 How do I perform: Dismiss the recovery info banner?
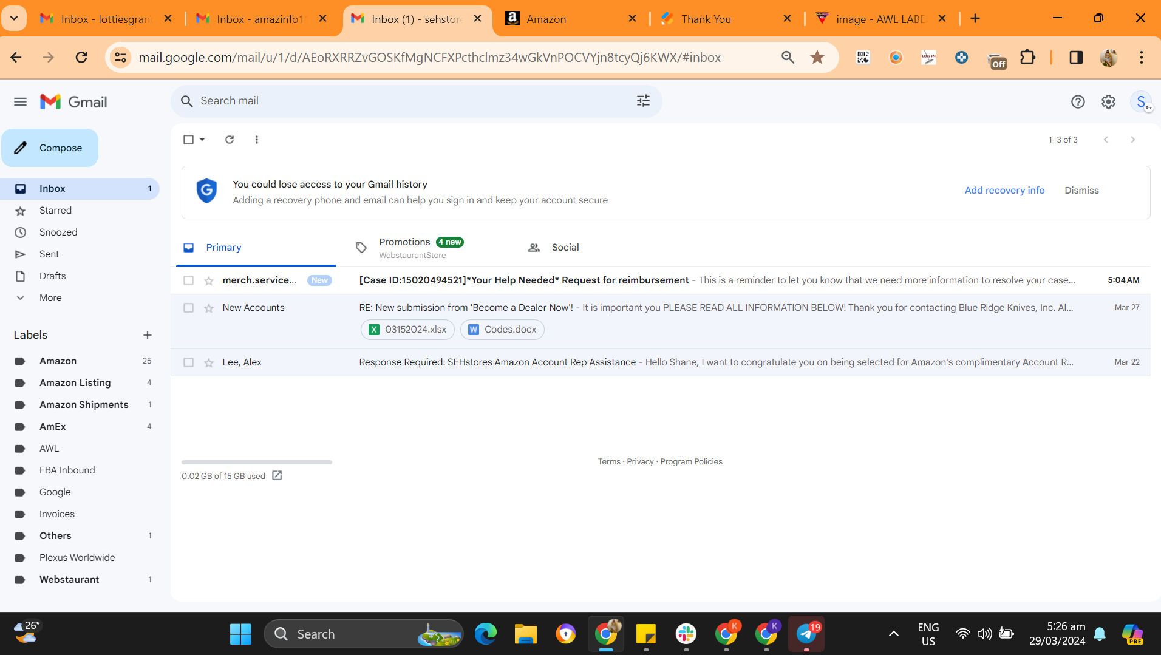(x=1081, y=191)
